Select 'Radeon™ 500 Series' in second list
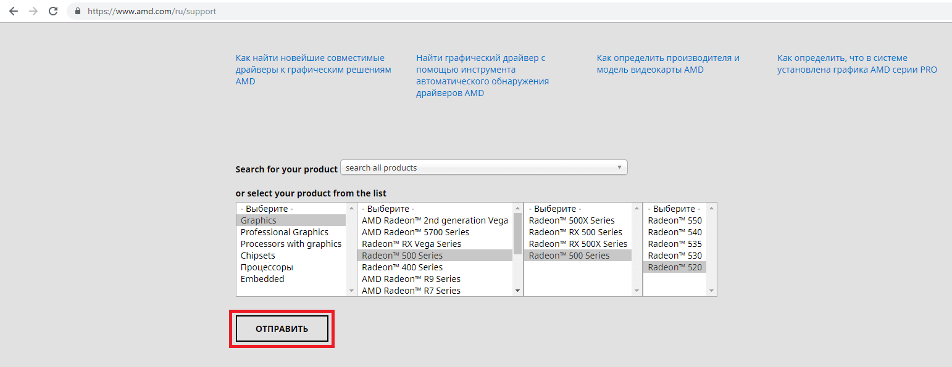Screen dimensions: 952x367 tap(435, 256)
